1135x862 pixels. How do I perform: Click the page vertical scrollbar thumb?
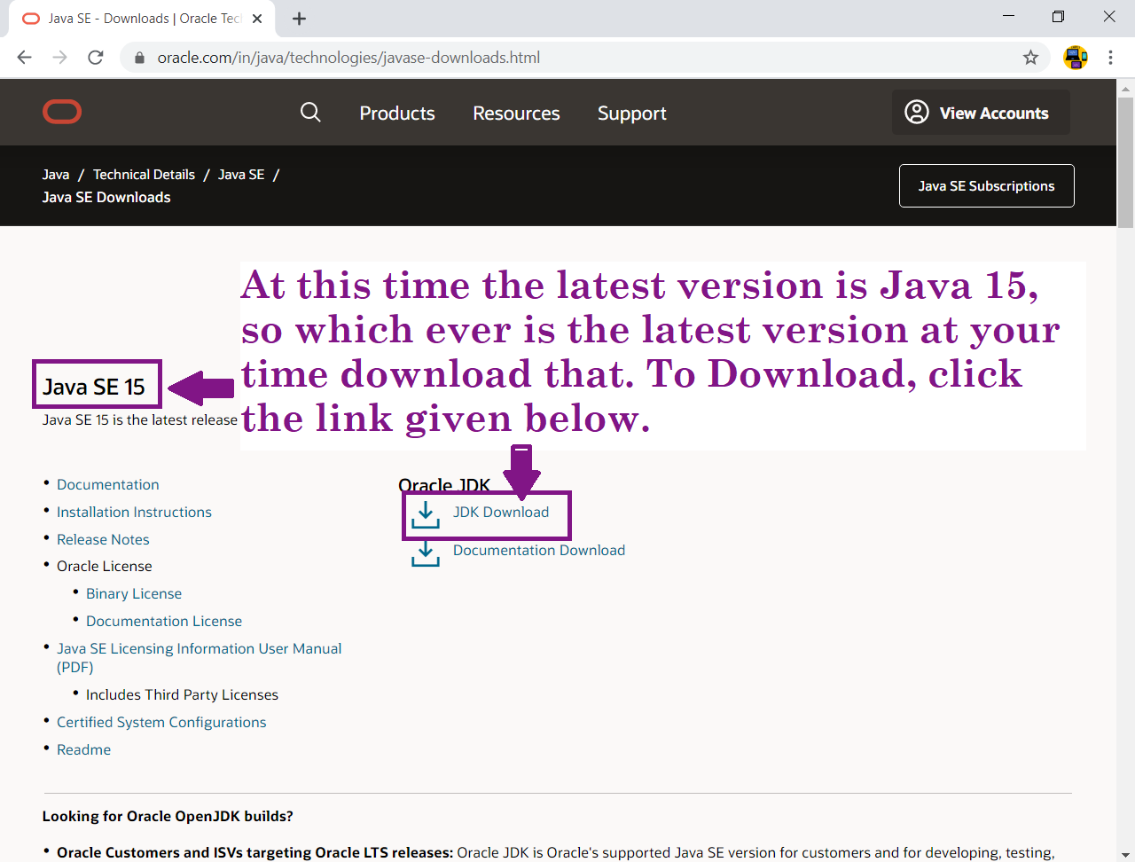1126,162
